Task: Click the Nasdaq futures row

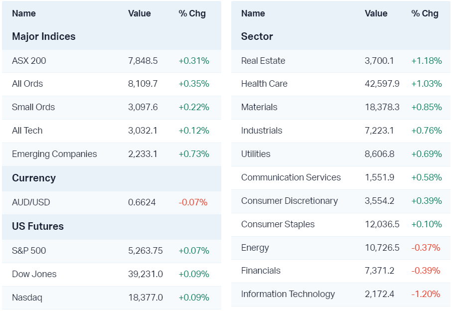Action: coord(27,298)
